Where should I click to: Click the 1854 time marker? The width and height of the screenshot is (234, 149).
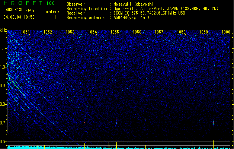pyautogui.click(x=92, y=32)
